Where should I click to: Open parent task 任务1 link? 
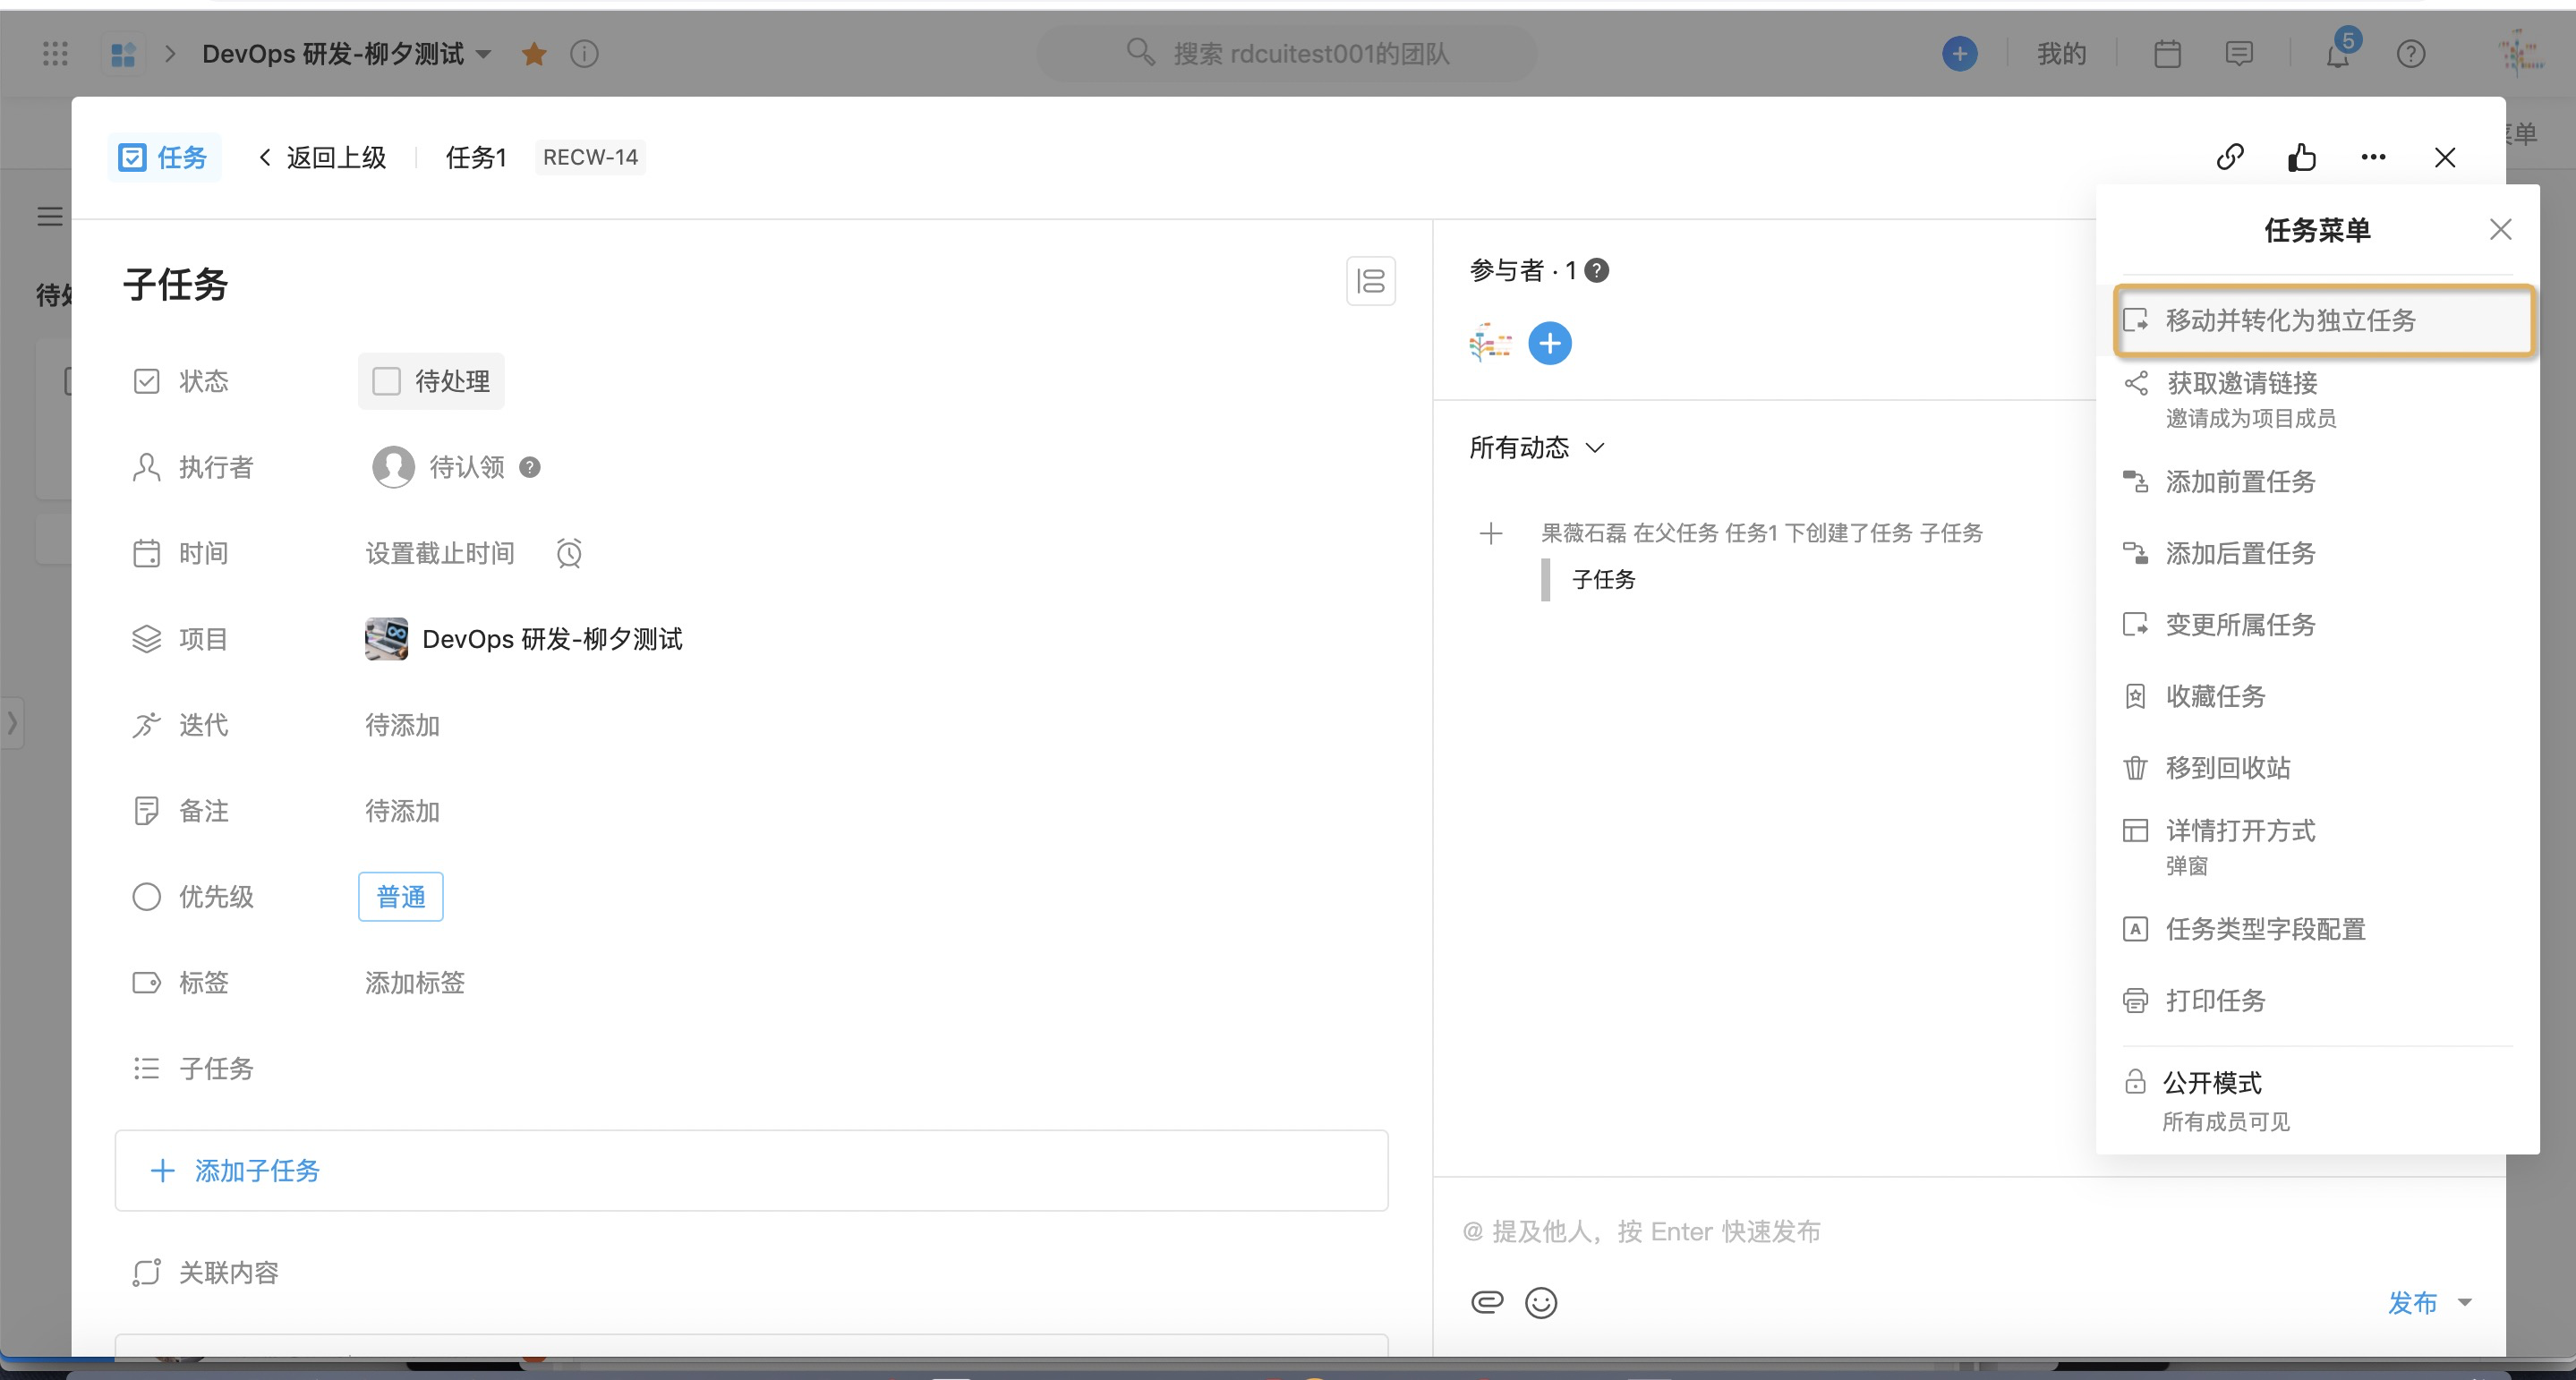(476, 157)
